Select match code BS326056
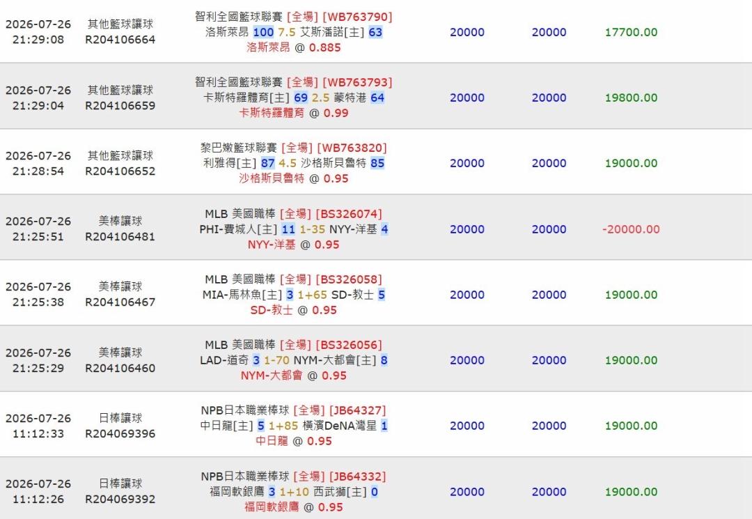The width and height of the screenshot is (752, 519). [x=349, y=345]
